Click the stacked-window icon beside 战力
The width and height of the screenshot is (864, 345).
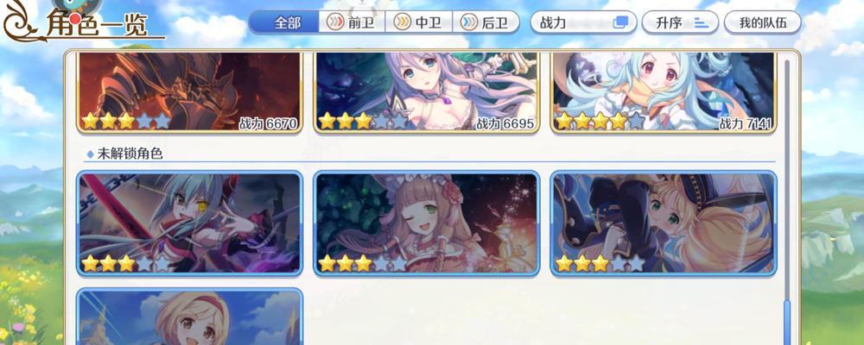tap(620, 22)
